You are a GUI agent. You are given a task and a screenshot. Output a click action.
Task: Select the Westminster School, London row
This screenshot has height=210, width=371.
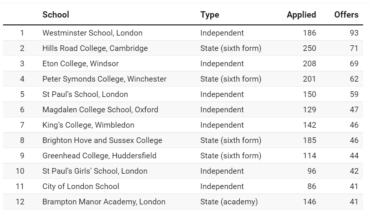(x=183, y=33)
